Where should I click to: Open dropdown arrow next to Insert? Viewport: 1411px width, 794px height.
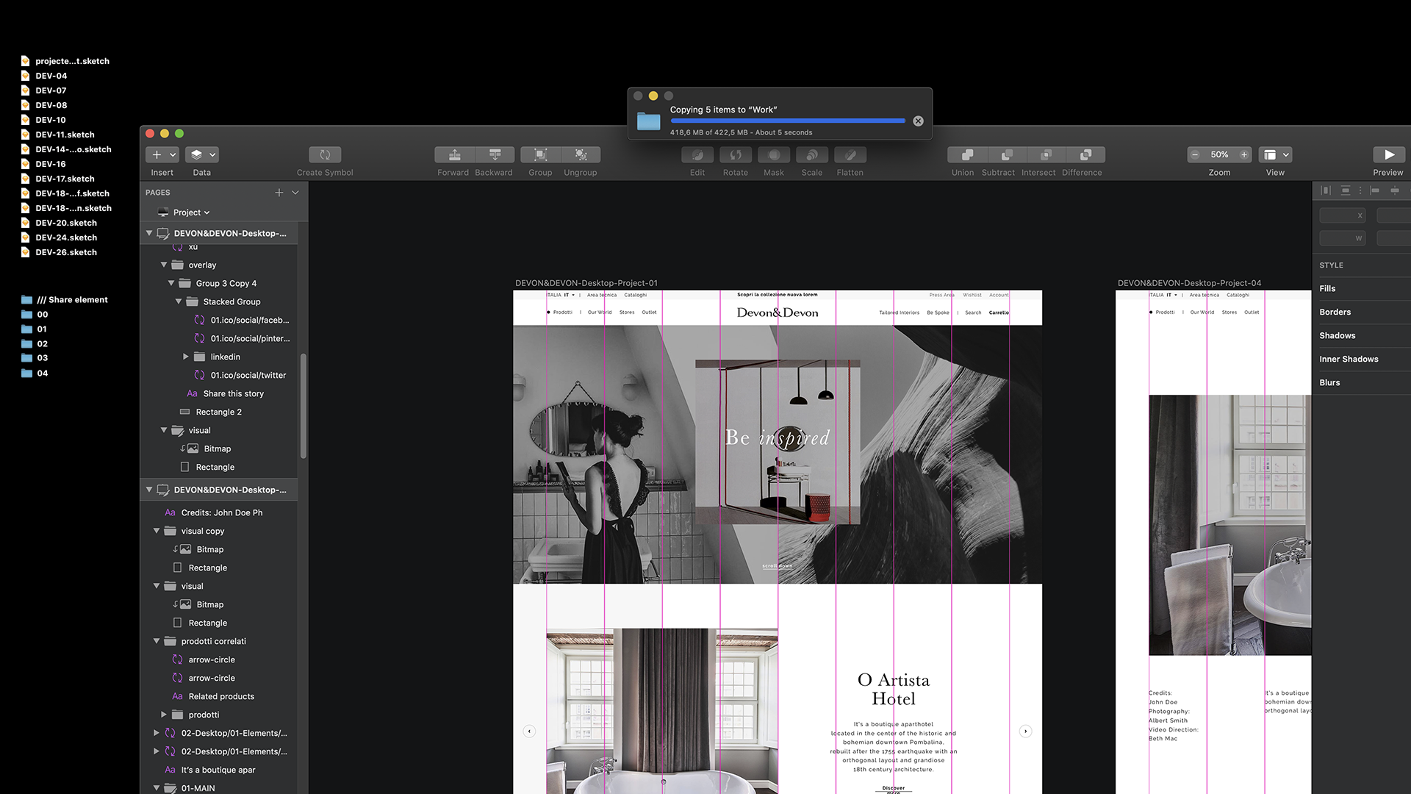[173, 154]
